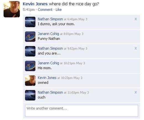
Task: Open Kevin Jones's profile from post header
Action: point(35,4)
